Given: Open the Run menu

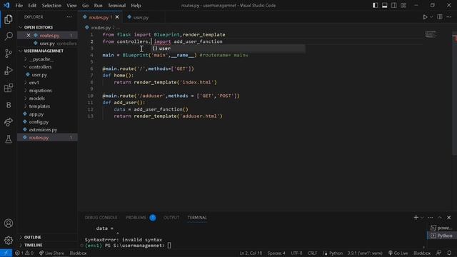Looking at the screenshot, I should click(99, 6).
